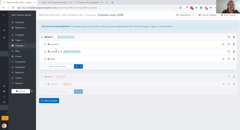Open Forum in the sidebar menu
This screenshot has width=240, height=130.
(18, 56)
